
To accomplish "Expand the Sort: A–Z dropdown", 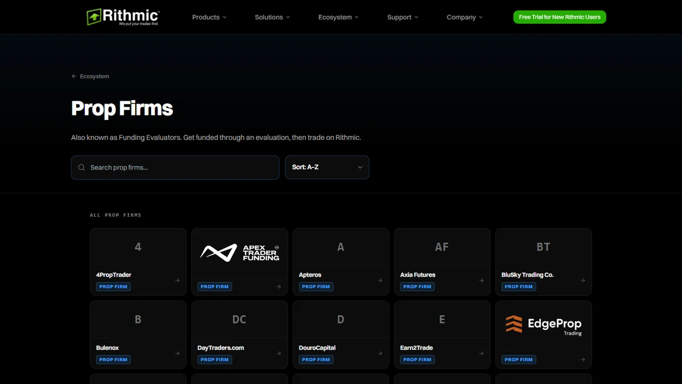I will (x=327, y=167).
